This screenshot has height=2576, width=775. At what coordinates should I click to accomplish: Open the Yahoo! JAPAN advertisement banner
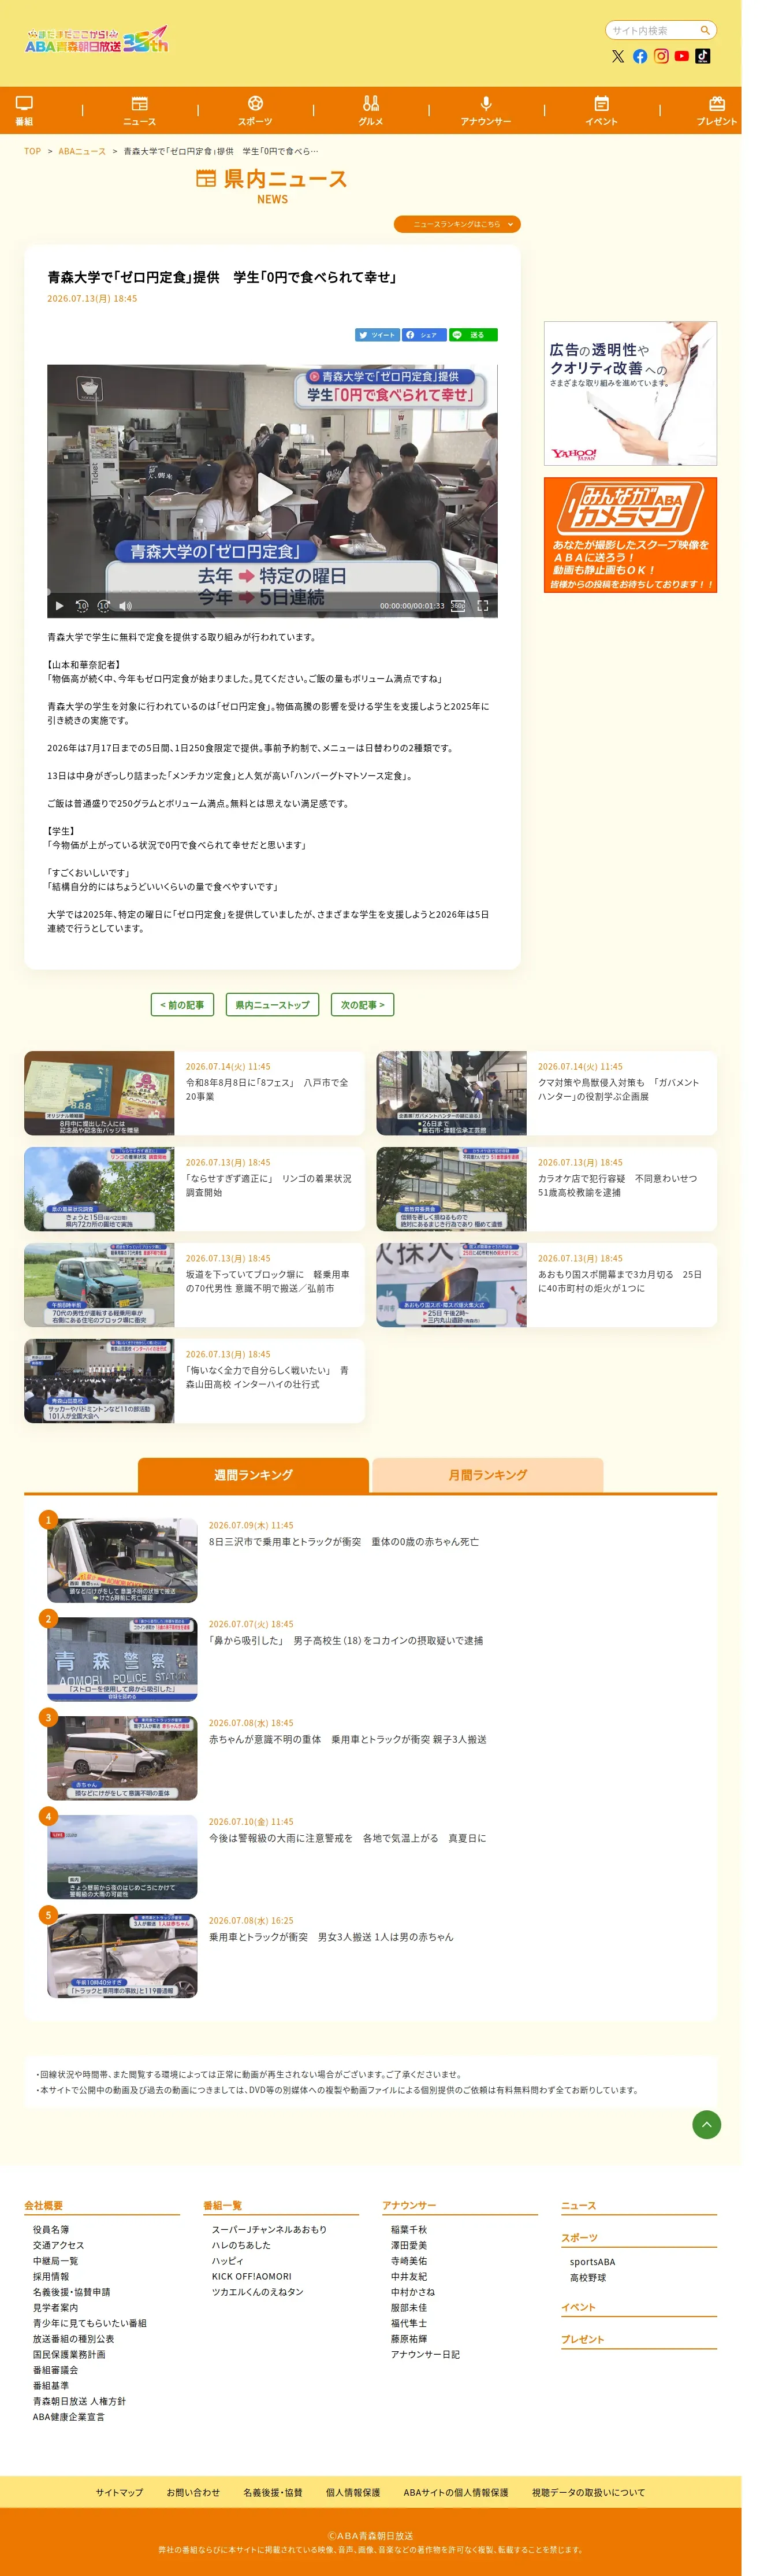click(x=630, y=393)
